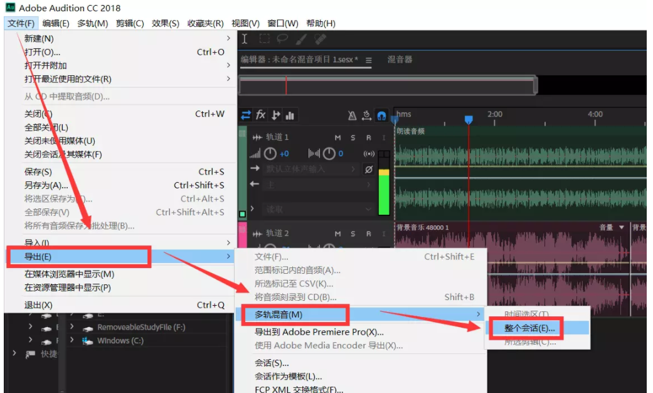
Task: Choose 退出(X) in the file menu
Action: coord(121,305)
